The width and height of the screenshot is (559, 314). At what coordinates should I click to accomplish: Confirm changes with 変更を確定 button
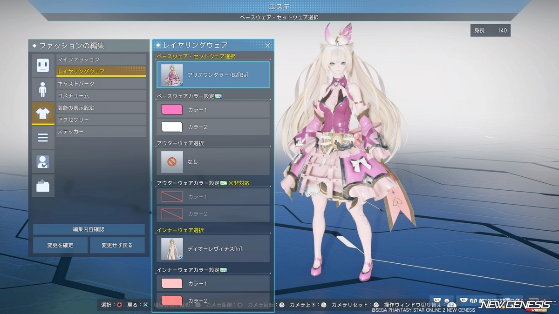(x=60, y=245)
